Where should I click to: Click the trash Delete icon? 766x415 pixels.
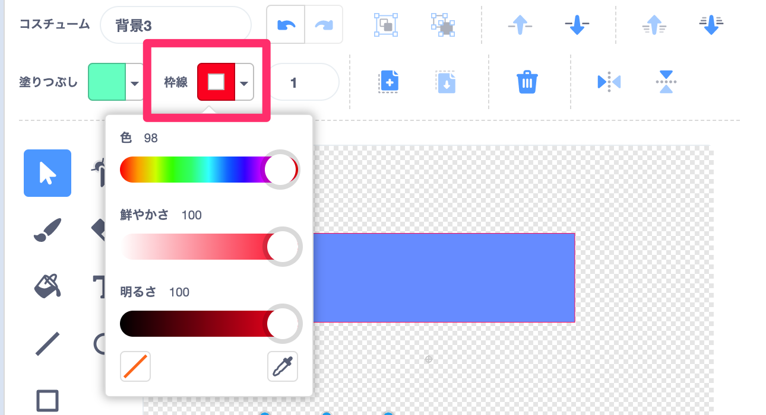(x=526, y=82)
